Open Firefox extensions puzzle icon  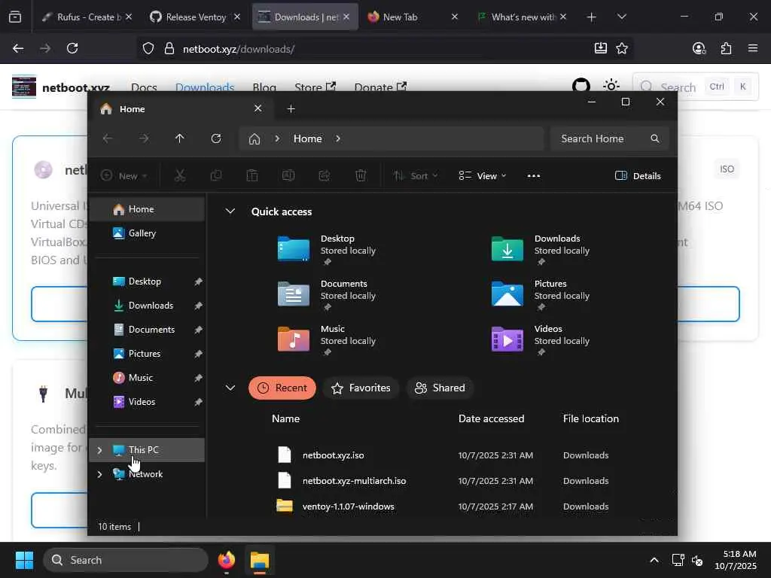(x=727, y=48)
